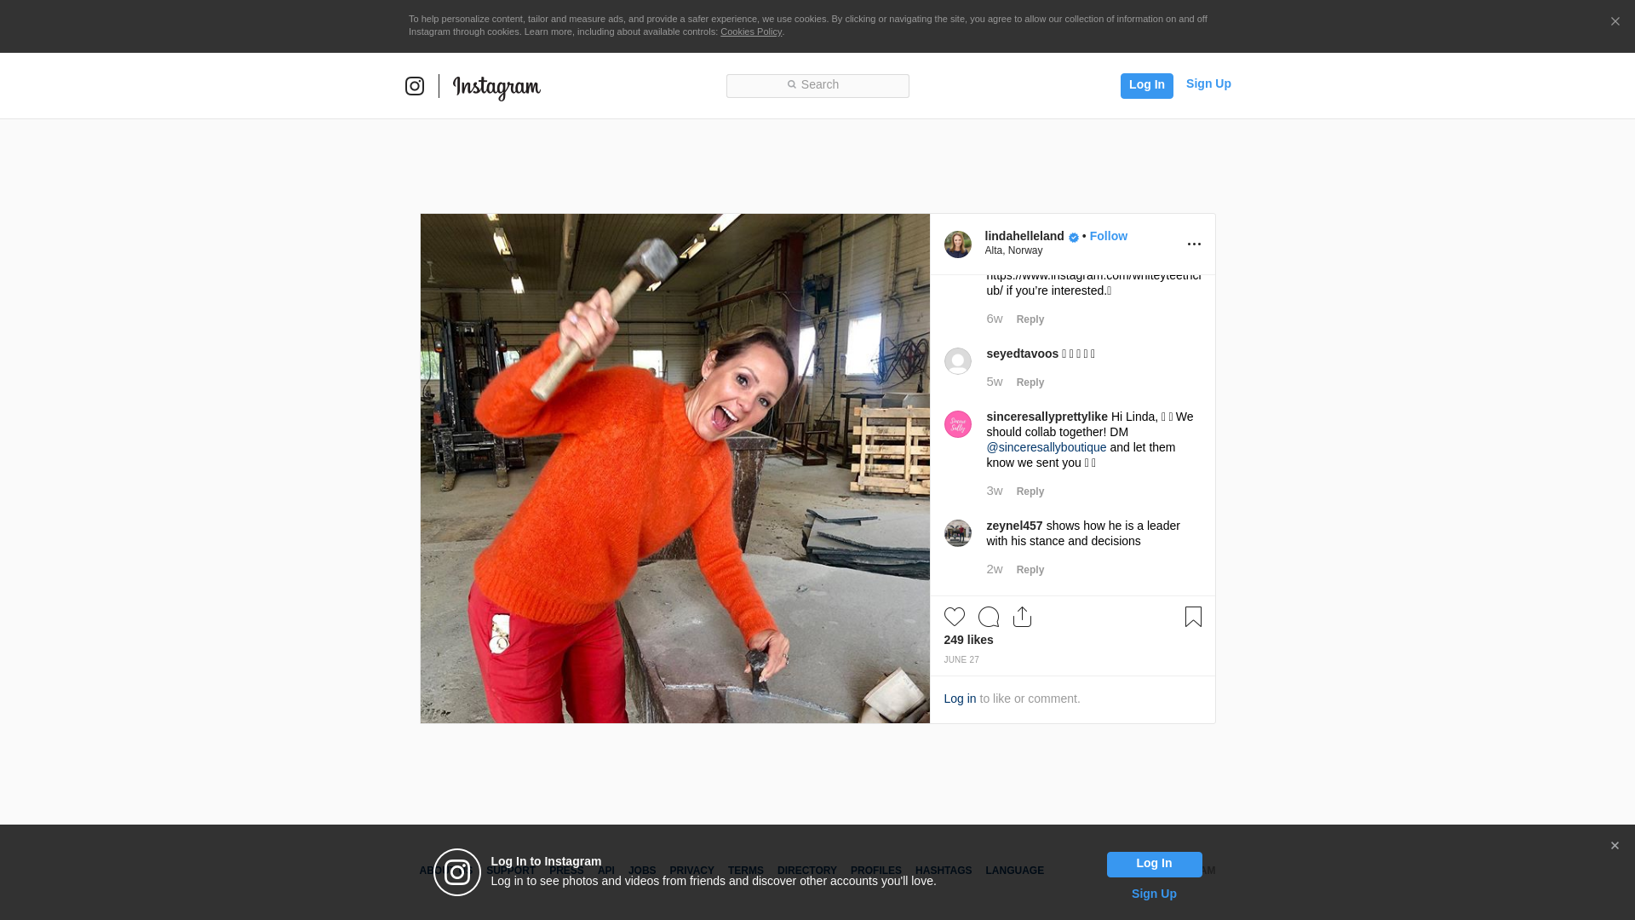Save post with bookmark icon
The image size is (1635, 920).
pyautogui.click(x=1193, y=617)
